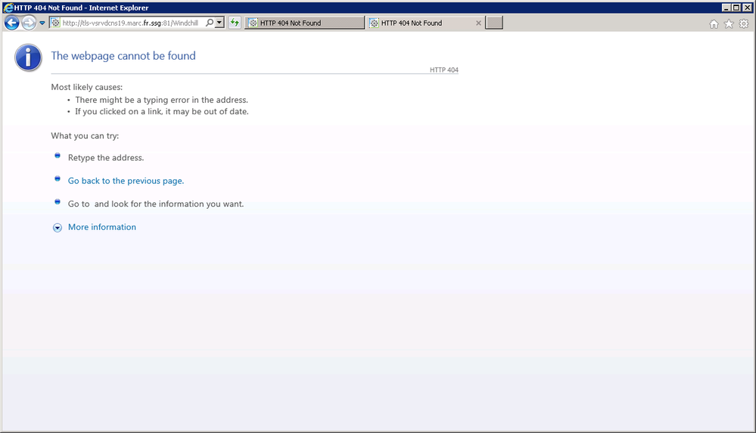756x433 pixels.
Task: Expand the More information arrow
Action: pos(58,228)
